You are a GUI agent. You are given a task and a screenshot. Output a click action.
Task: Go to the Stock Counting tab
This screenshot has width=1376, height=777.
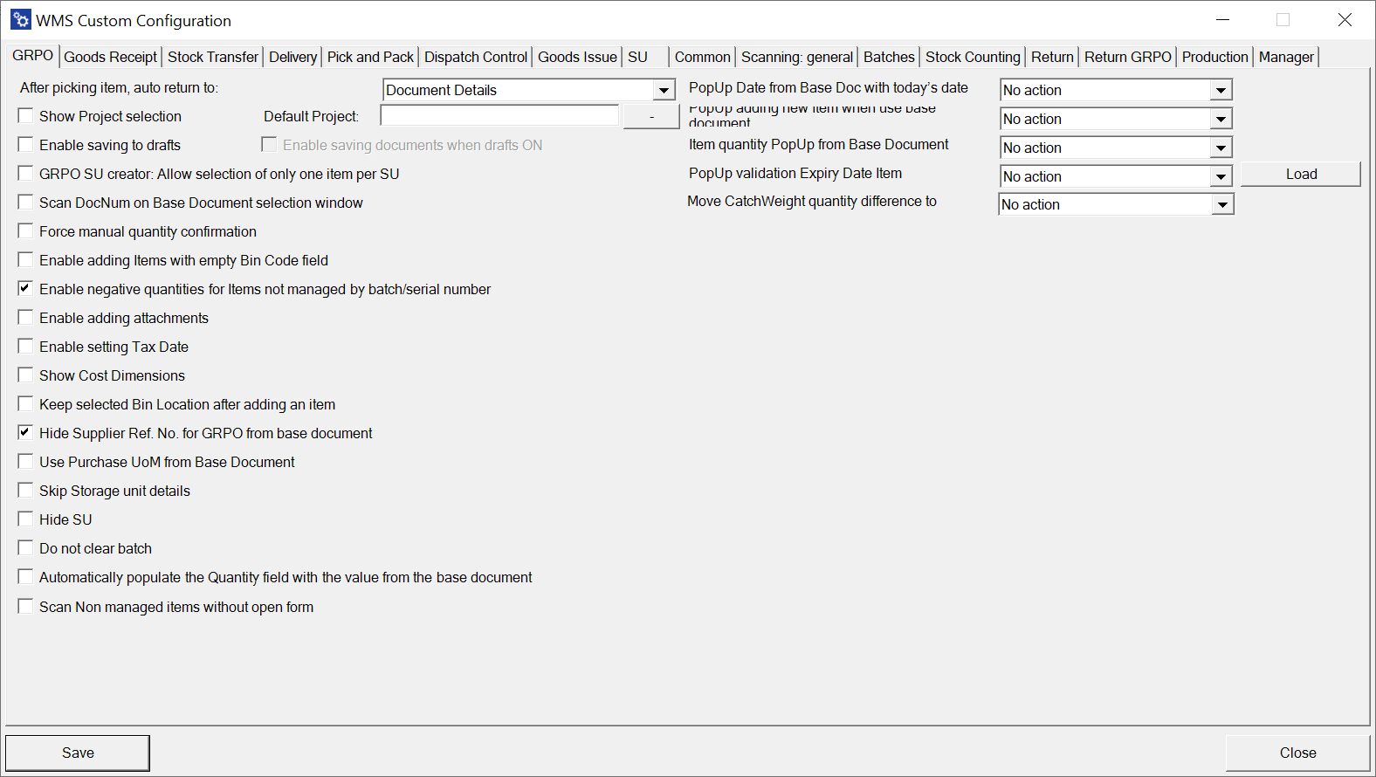coord(973,57)
